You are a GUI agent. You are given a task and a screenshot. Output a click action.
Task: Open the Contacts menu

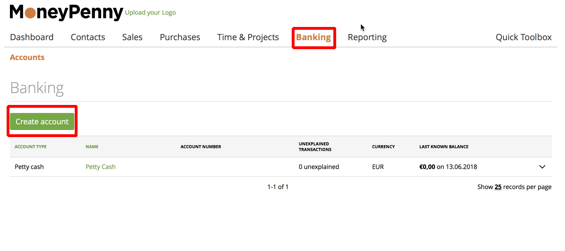pos(88,37)
